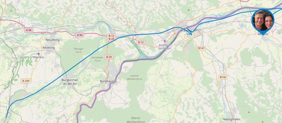Click the Kirchdorf/Inn Airport plane icon
The width and height of the screenshot is (282, 123).
coord(165,41)
